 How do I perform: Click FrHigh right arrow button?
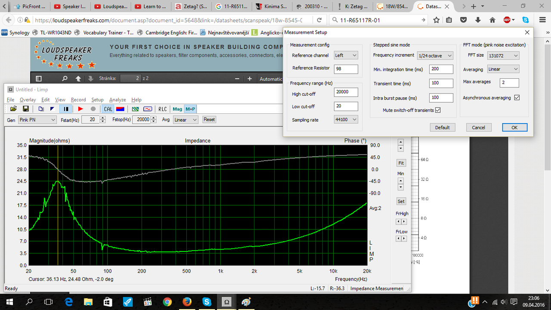(403, 221)
